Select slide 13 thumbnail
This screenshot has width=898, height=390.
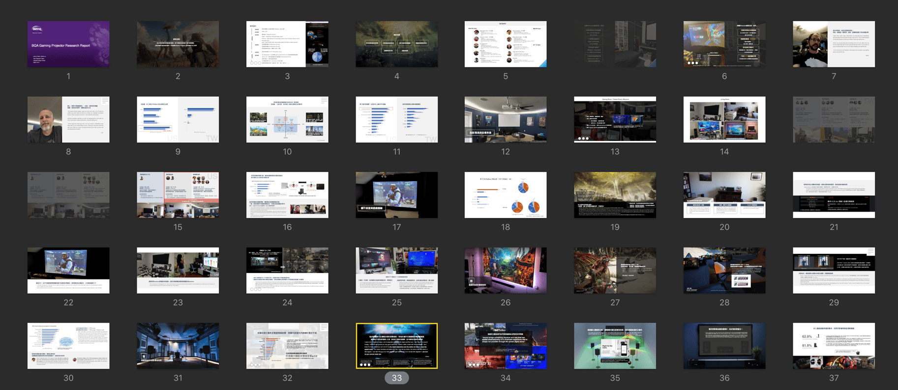(615, 119)
